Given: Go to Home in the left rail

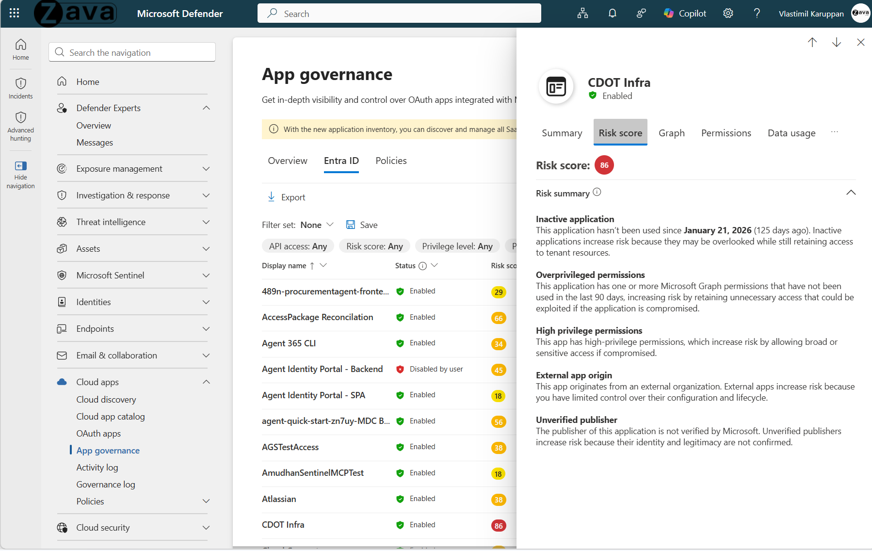Looking at the screenshot, I should [21, 49].
